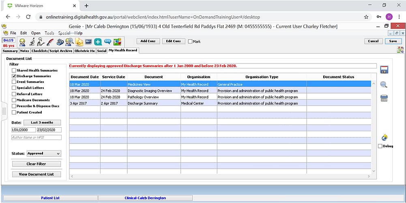
Task: Open the SMS speech bubble icon
Action: click(107, 42)
